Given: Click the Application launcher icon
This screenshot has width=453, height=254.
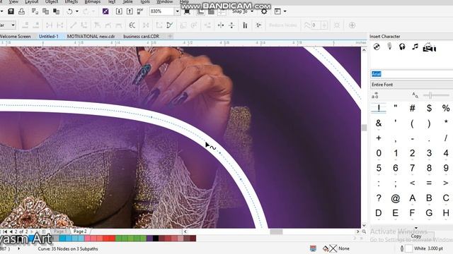Looking at the screenshot, I should pos(277,11).
